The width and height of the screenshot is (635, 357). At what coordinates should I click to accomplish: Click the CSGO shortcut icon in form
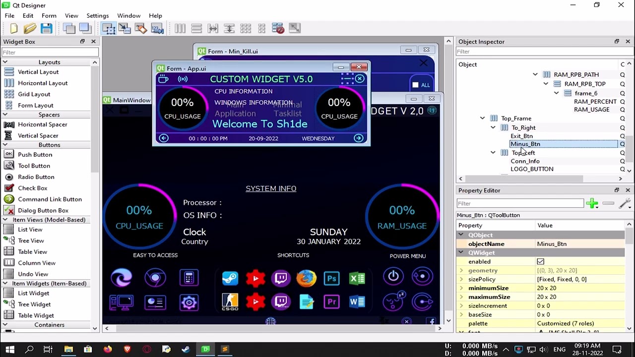pyautogui.click(x=230, y=301)
